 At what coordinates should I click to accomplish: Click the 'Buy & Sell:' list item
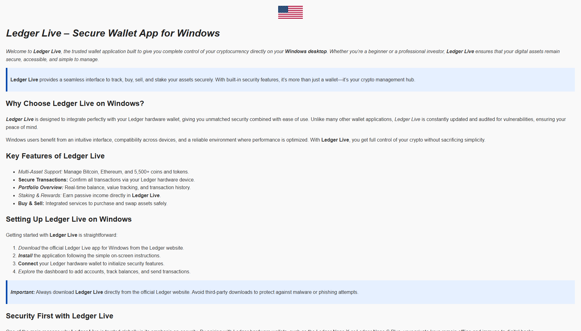click(x=93, y=203)
